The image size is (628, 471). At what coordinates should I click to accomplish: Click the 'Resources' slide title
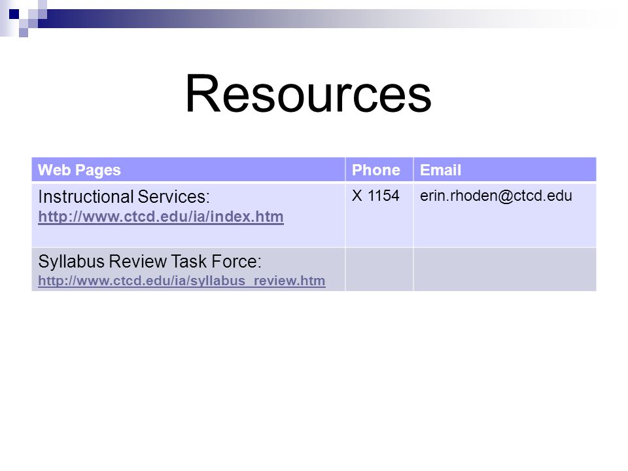coord(308,94)
